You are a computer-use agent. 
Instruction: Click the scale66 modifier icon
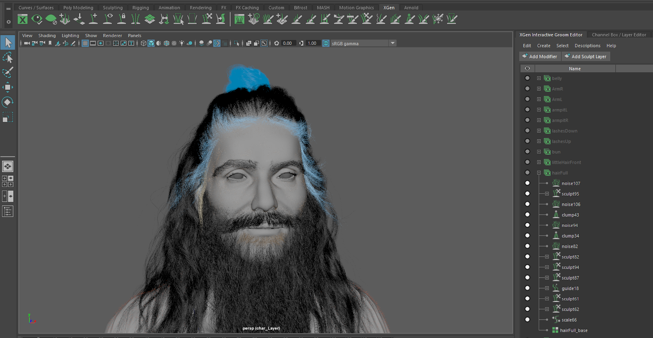pos(556,320)
